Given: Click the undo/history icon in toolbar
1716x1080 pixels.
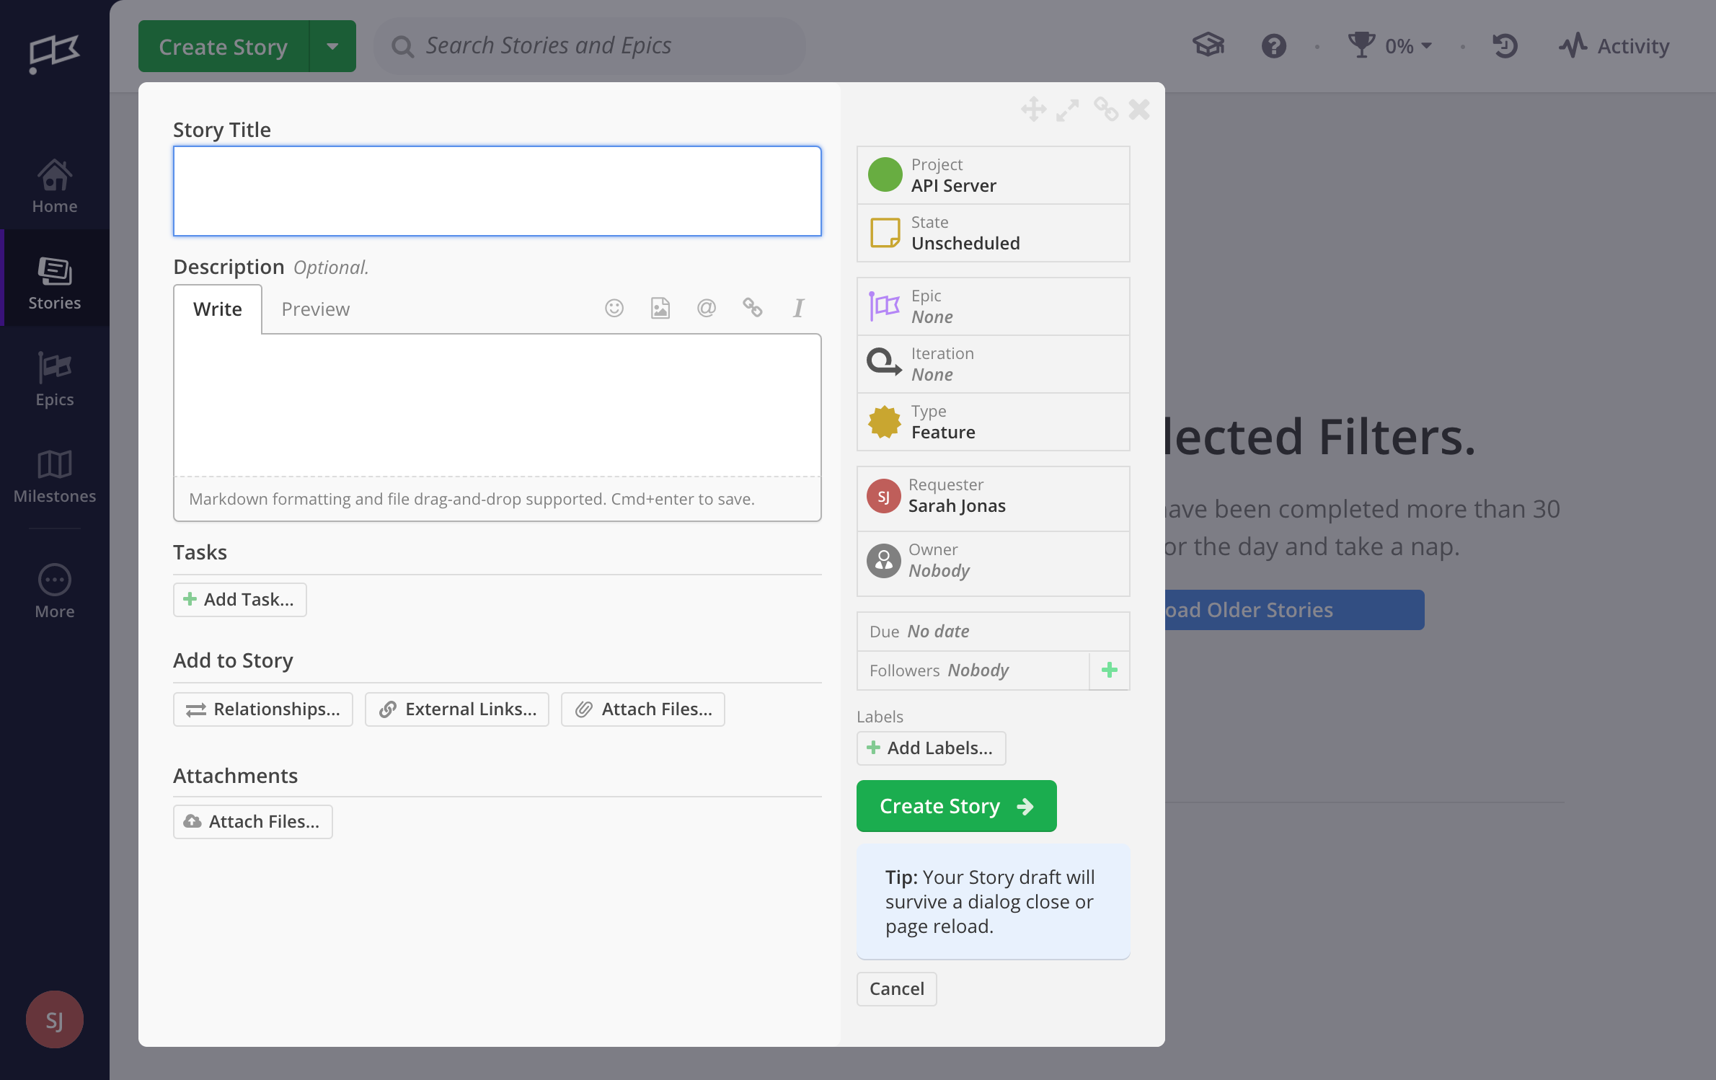Looking at the screenshot, I should pos(1505,46).
